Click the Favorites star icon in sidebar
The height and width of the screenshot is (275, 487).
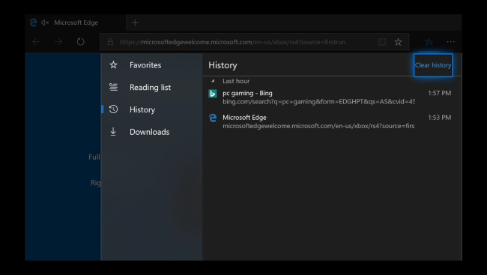113,65
